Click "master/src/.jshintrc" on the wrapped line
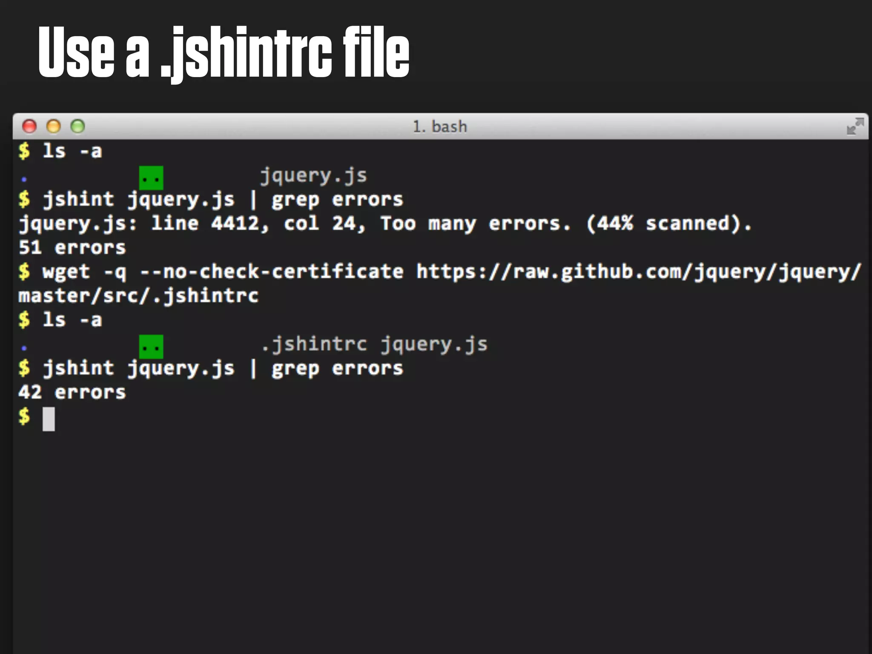 click(x=138, y=296)
